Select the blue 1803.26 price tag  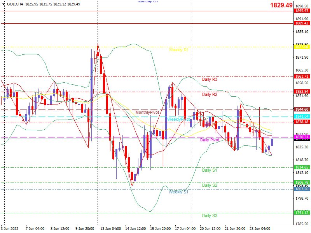click(x=302, y=189)
